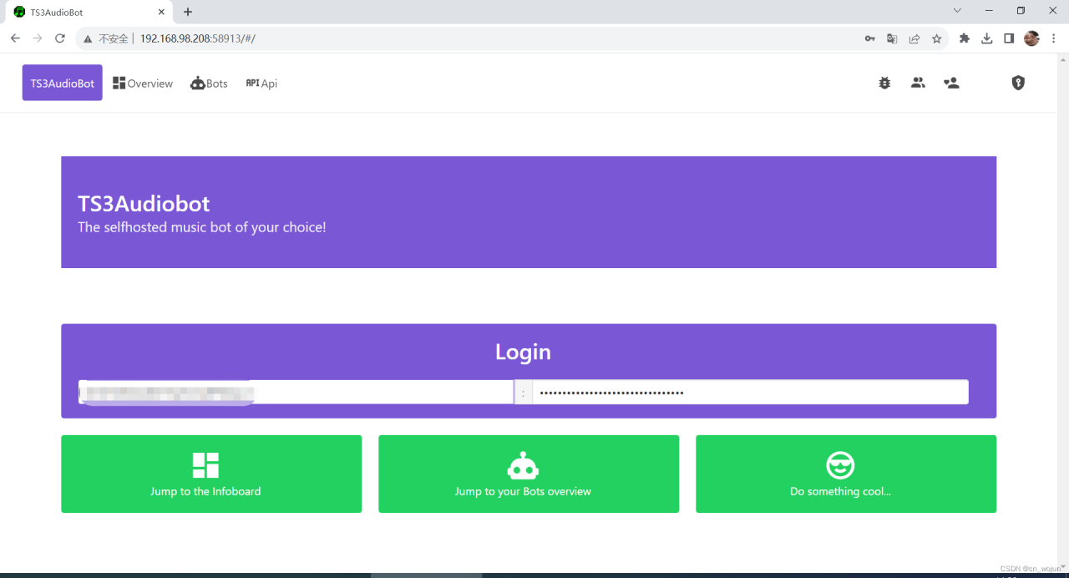1069x578 pixels.
Task: Reload the current page
Action: pyautogui.click(x=60, y=38)
